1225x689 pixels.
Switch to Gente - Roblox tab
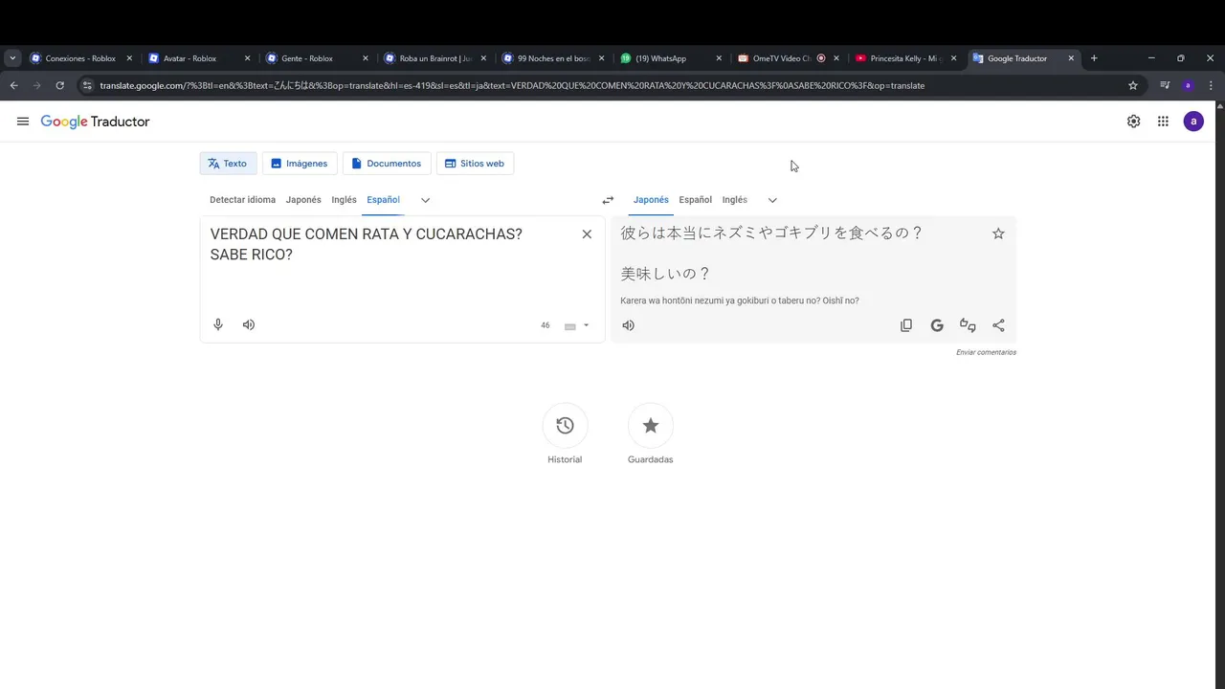317,58
